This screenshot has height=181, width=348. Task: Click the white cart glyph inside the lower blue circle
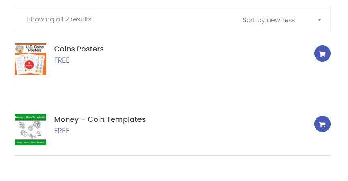(322, 124)
